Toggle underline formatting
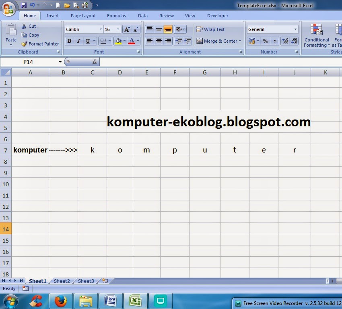 point(88,41)
